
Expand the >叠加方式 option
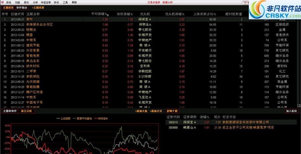tap(156, 111)
